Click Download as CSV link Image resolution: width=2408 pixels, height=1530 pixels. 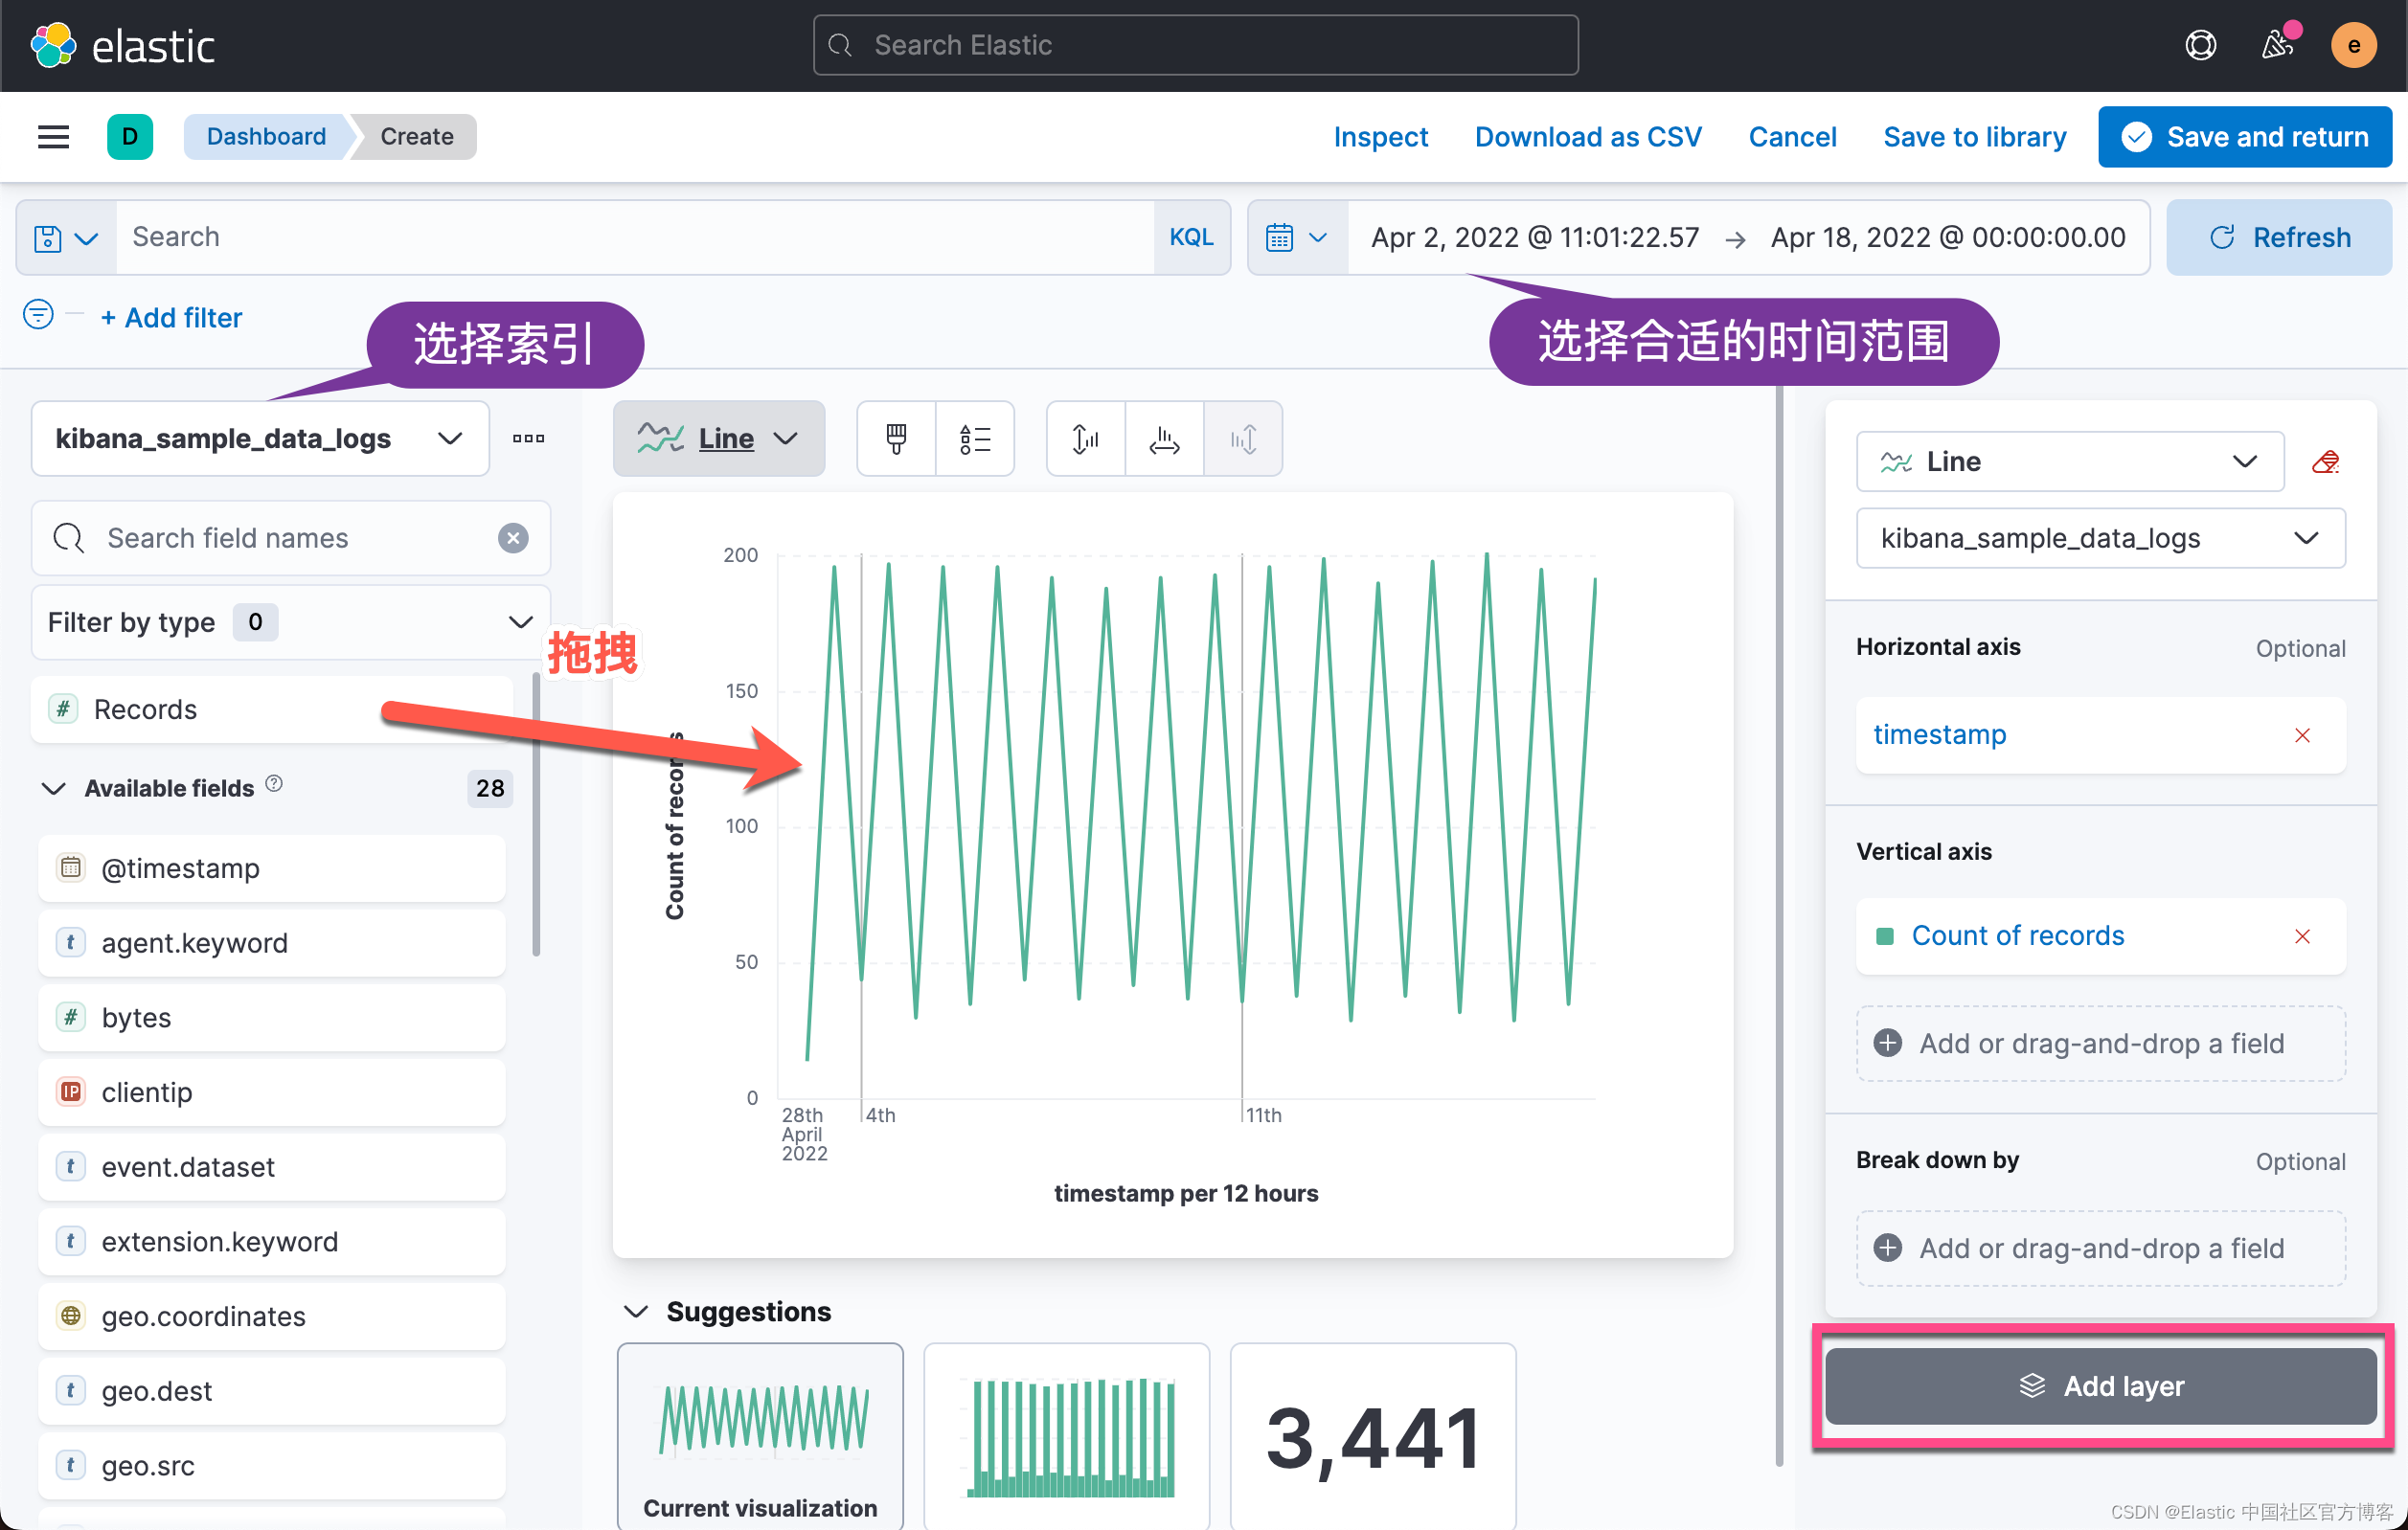coord(1588,137)
